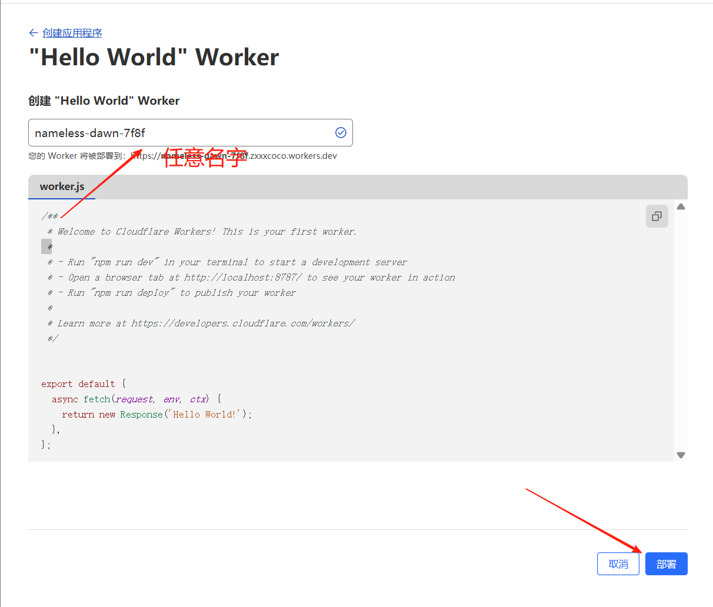The height and width of the screenshot is (607, 713).
Task: Click the 部署 button
Action: (x=667, y=564)
